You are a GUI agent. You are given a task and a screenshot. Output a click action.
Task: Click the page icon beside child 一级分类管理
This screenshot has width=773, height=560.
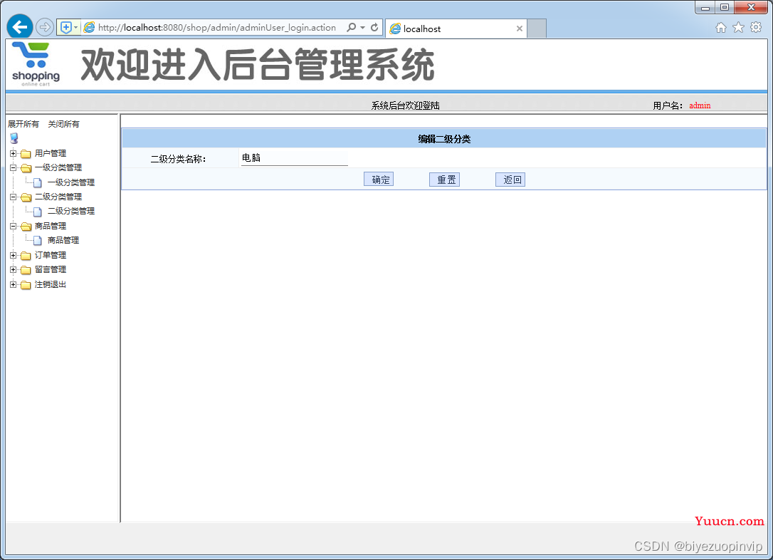[38, 182]
